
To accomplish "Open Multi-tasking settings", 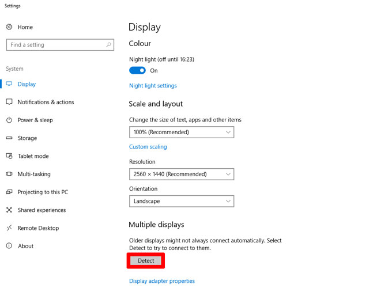I will pyautogui.click(x=34, y=174).
